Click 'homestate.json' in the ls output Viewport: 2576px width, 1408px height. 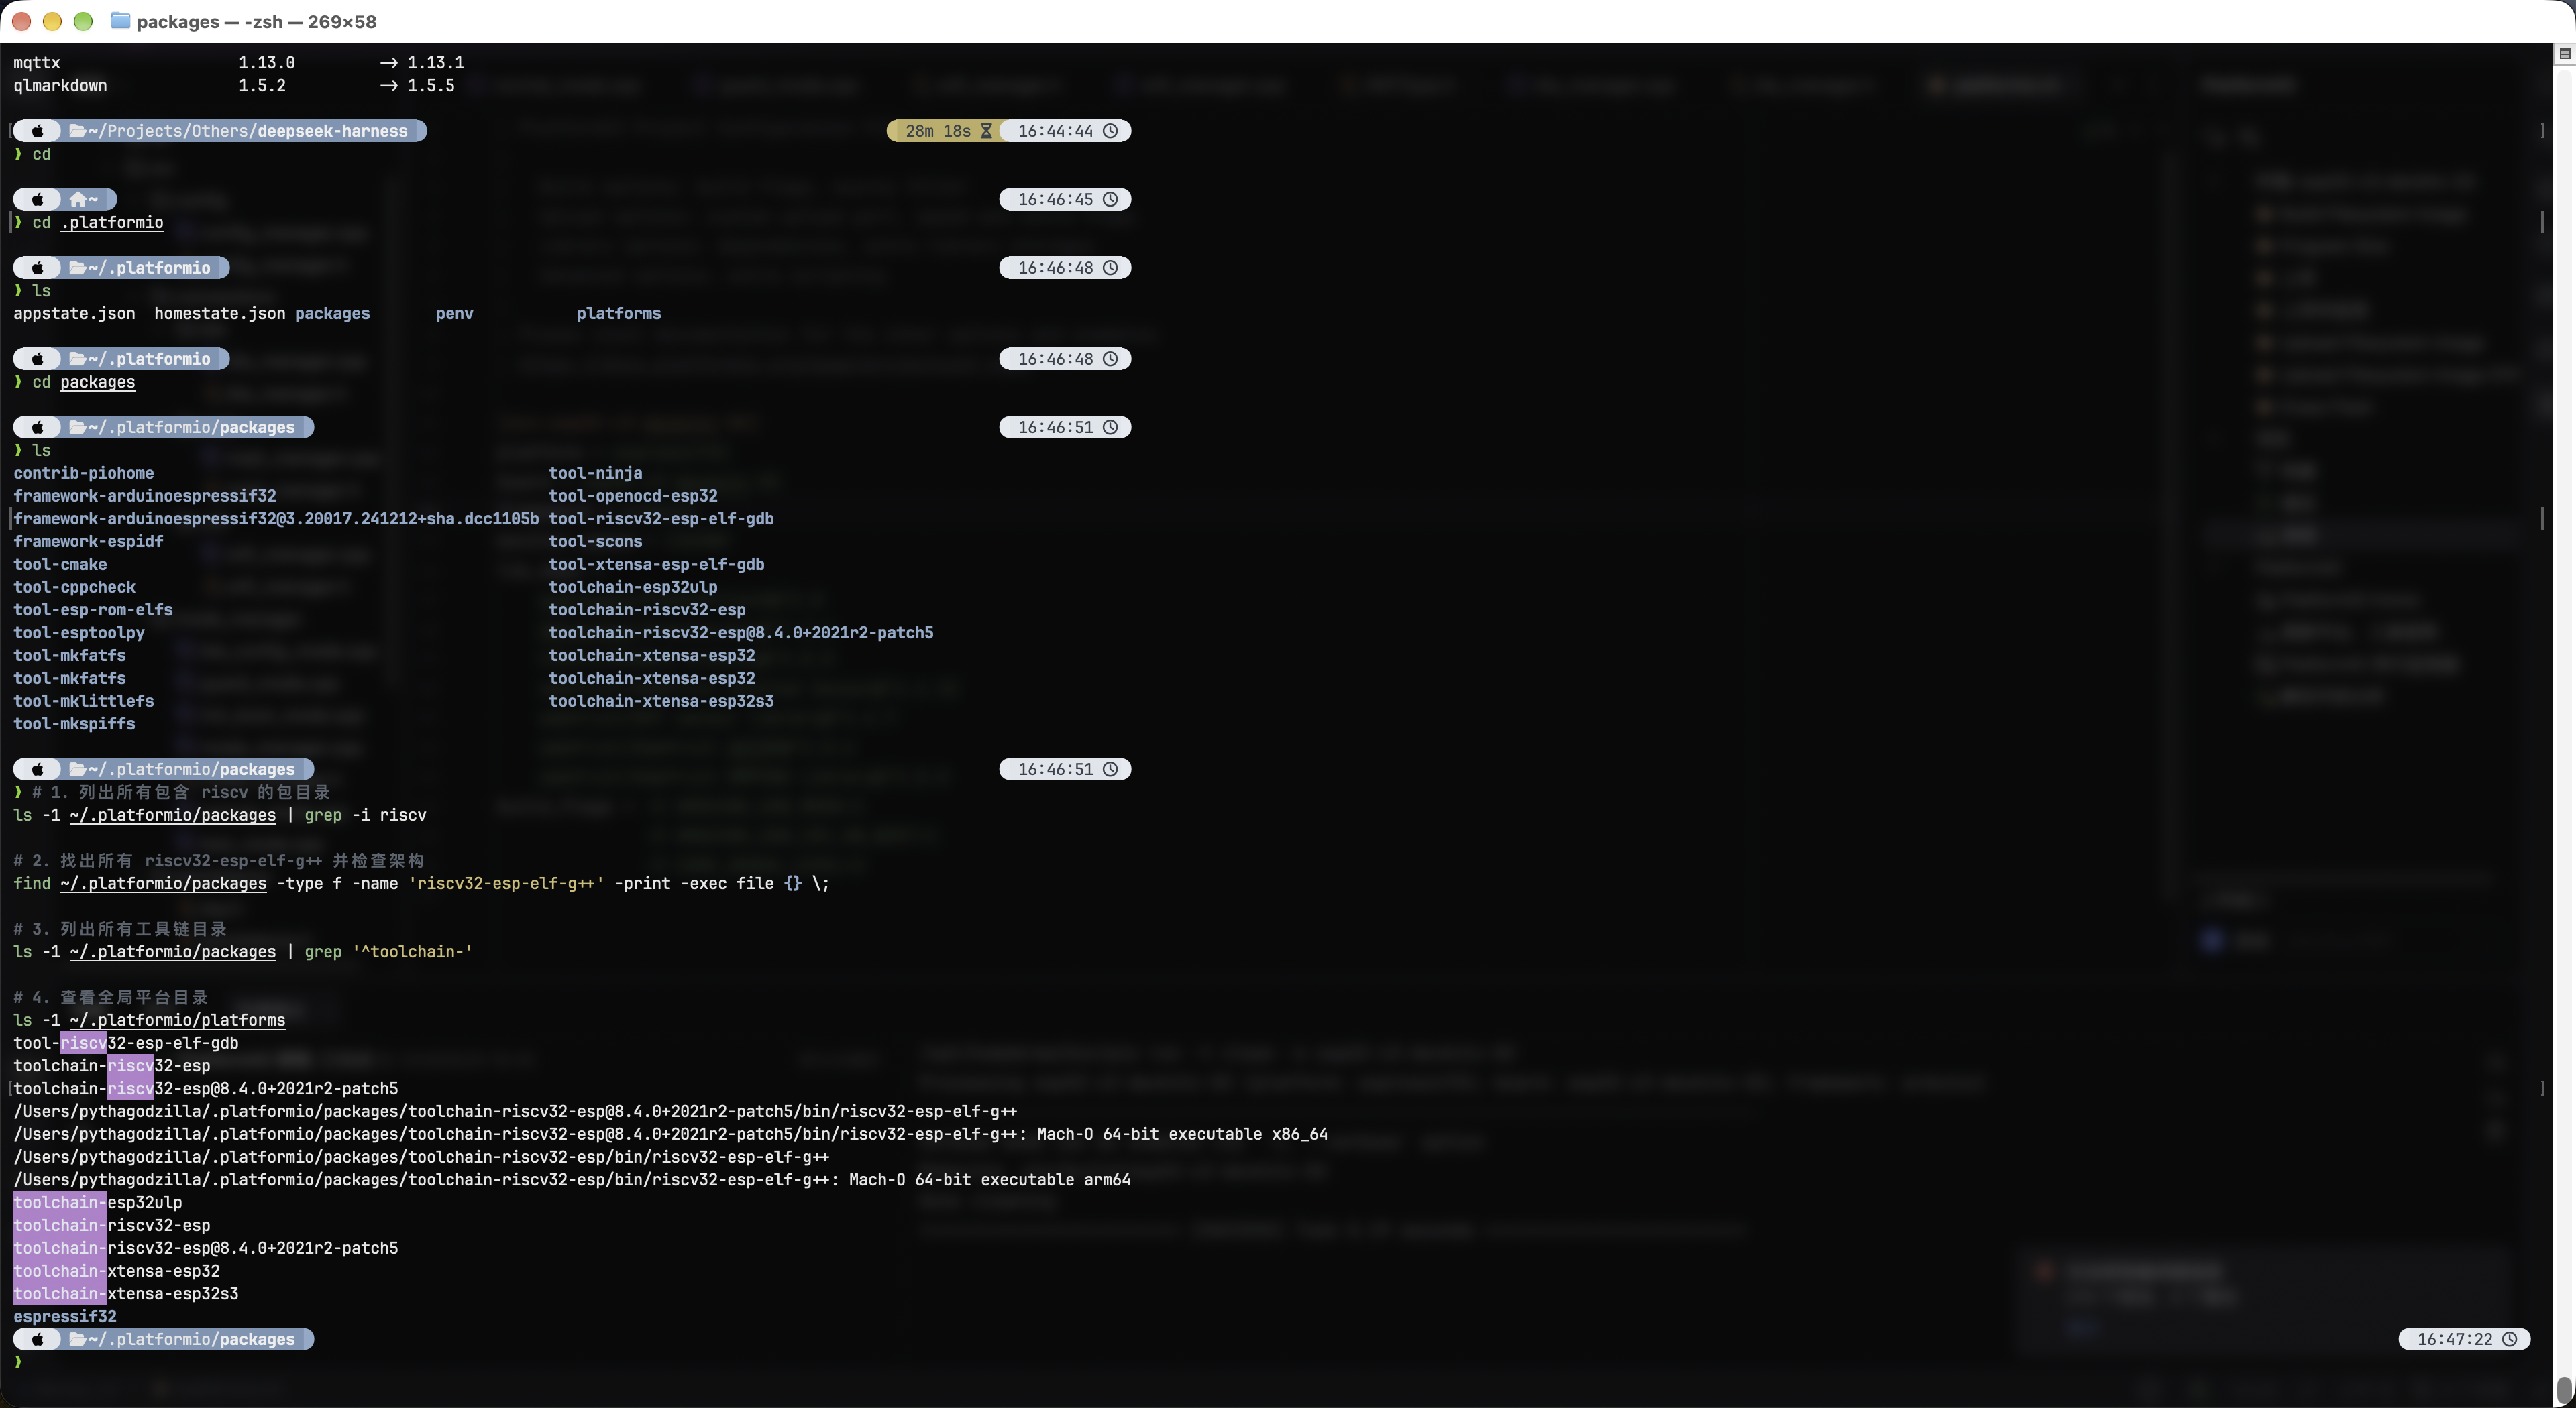coord(220,313)
